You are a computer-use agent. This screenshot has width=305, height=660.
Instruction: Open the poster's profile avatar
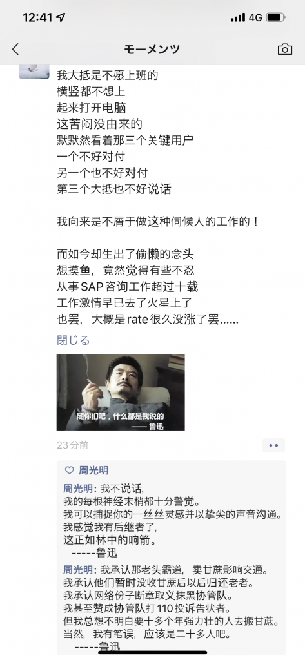[x=35, y=72]
